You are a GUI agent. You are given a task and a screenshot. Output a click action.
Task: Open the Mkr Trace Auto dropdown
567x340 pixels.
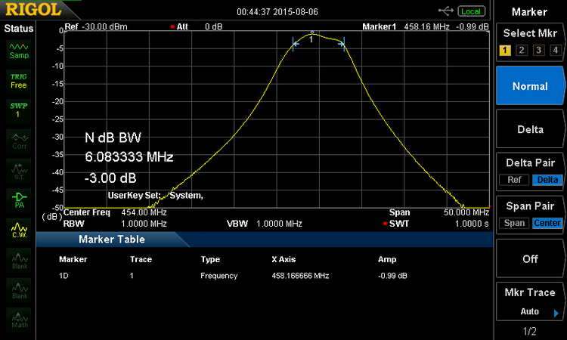(529, 311)
